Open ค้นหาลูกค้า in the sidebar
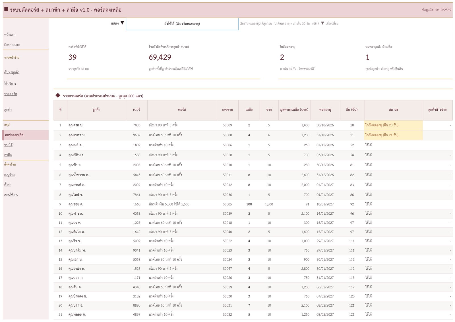Screen dimensions: 455x322 pos(12,72)
